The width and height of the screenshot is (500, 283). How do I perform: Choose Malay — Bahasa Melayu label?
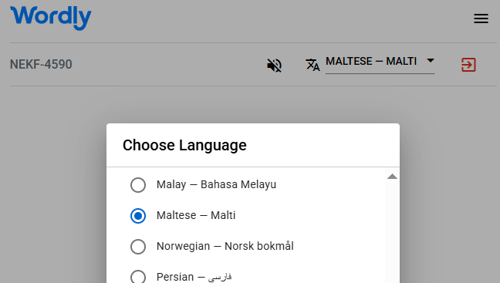tap(216, 184)
